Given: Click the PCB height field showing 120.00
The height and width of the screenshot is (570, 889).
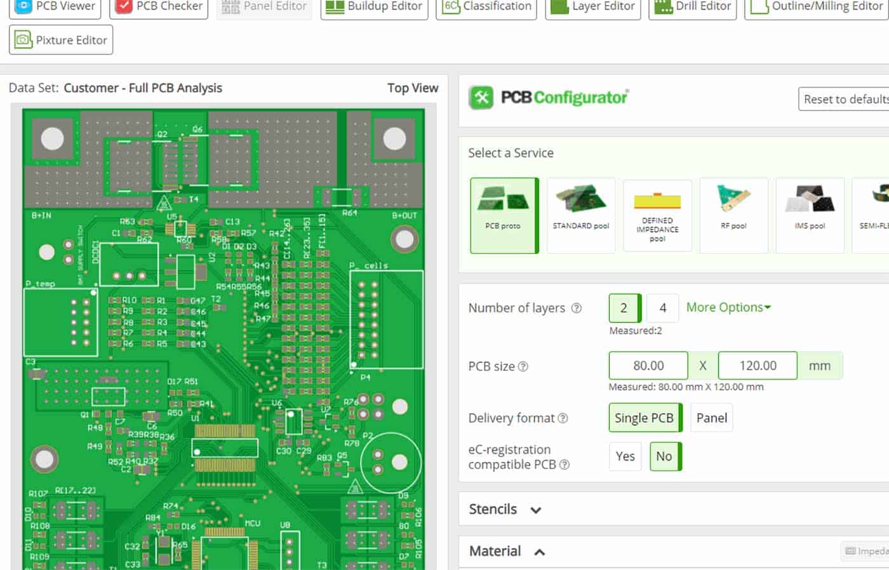Looking at the screenshot, I should 758,366.
